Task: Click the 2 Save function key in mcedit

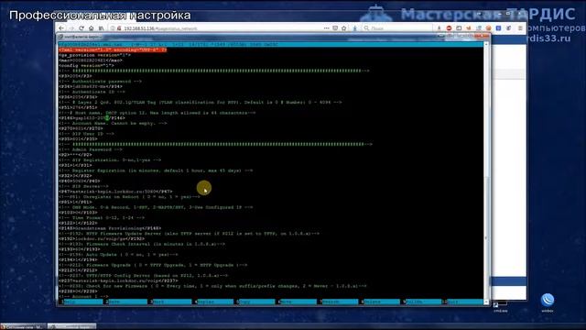Action: [x=125, y=302]
